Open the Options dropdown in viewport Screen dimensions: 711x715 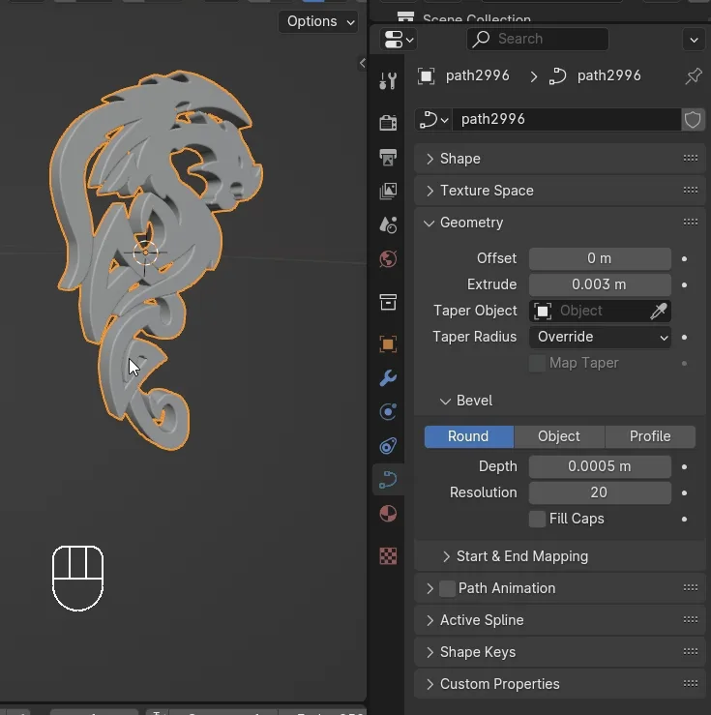click(x=319, y=21)
